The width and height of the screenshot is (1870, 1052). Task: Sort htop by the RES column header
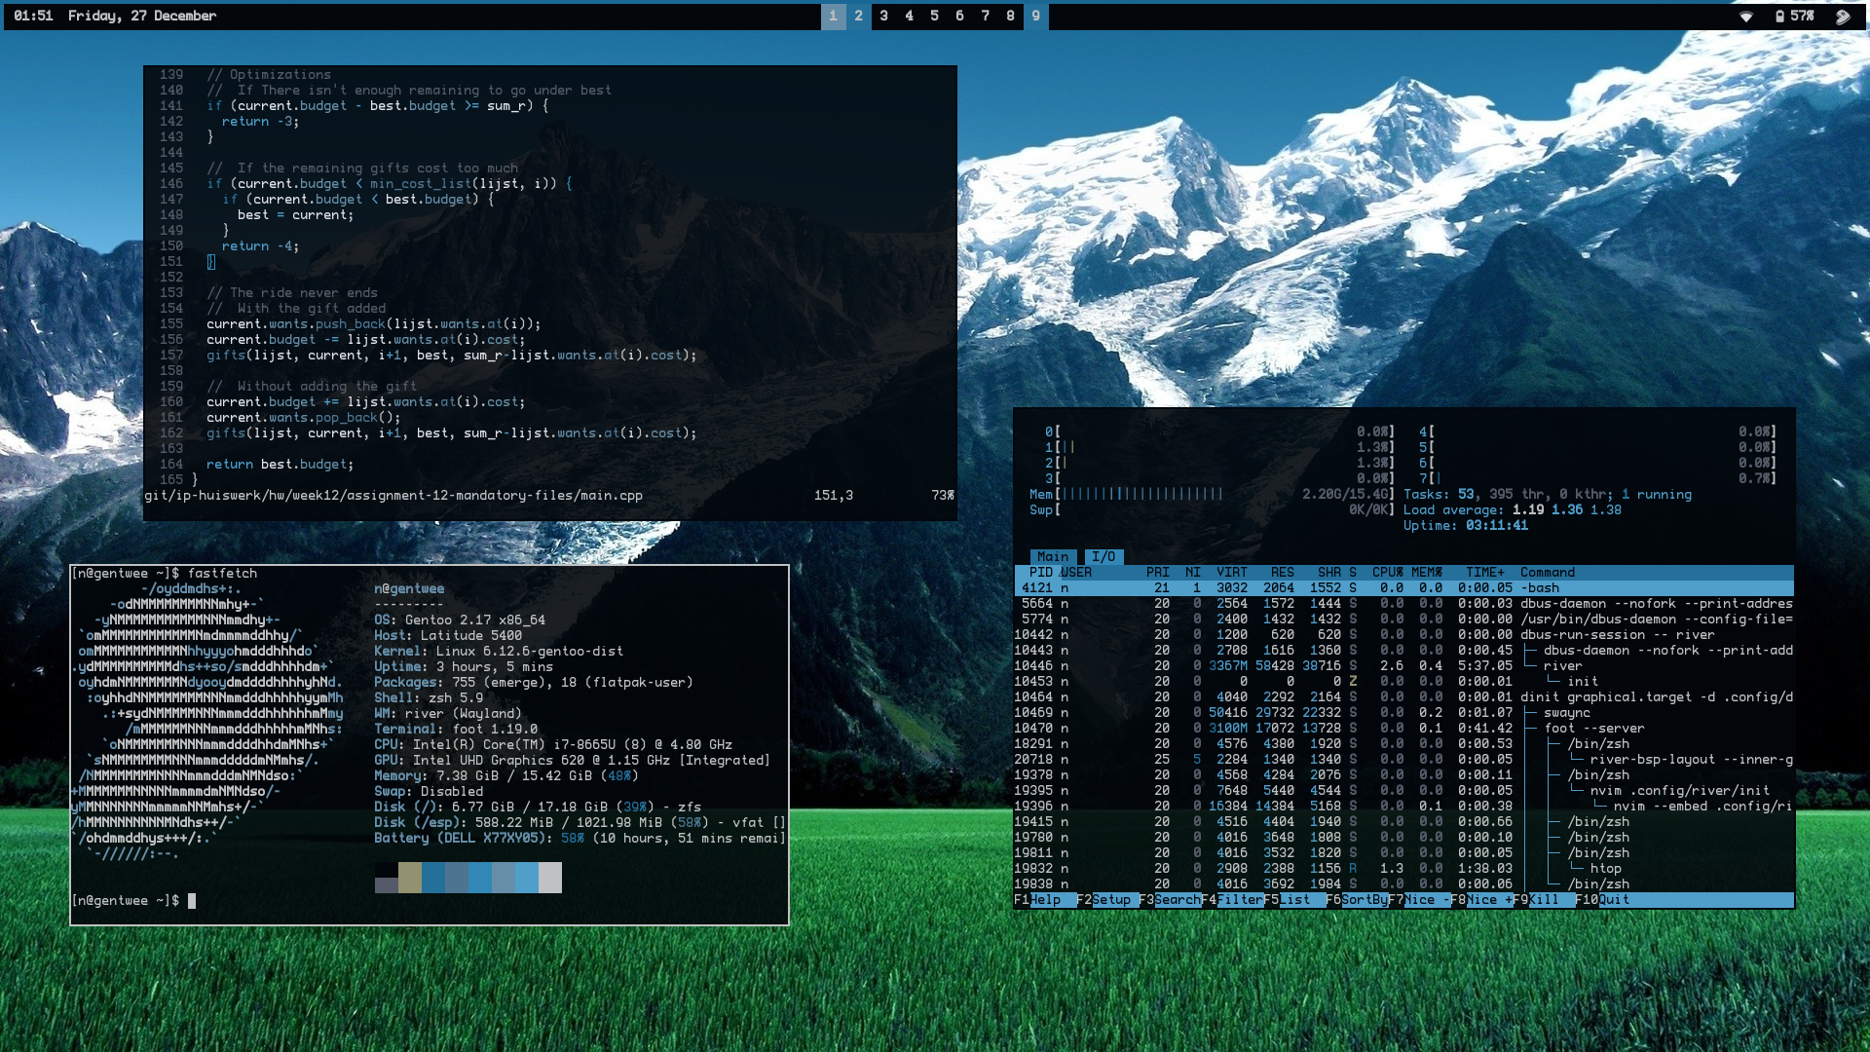[1283, 573]
